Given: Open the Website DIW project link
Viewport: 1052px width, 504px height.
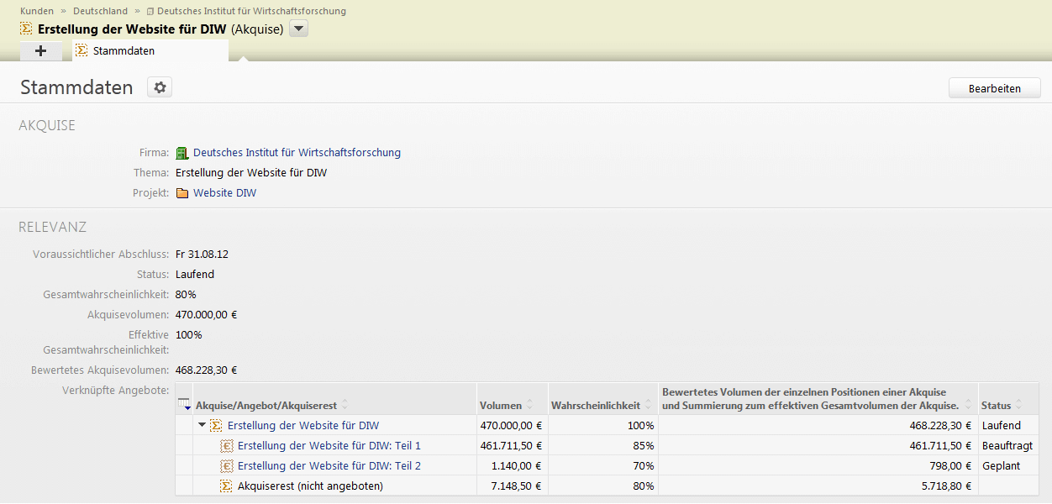Looking at the screenshot, I should click(224, 193).
